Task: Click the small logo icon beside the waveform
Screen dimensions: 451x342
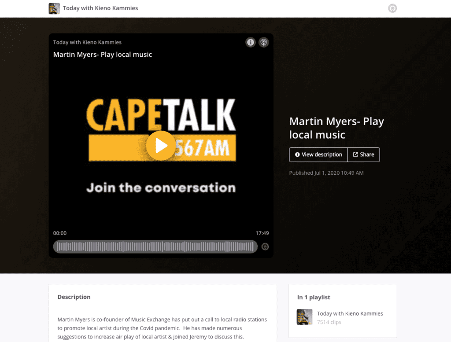Action: 265,246
